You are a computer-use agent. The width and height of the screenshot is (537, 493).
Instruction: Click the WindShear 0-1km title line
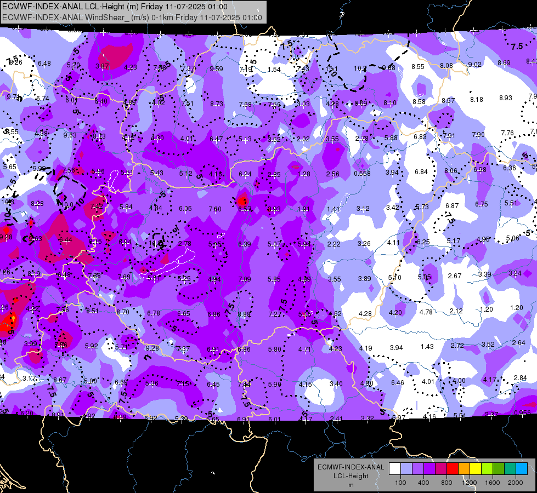[x=132, y=18]
